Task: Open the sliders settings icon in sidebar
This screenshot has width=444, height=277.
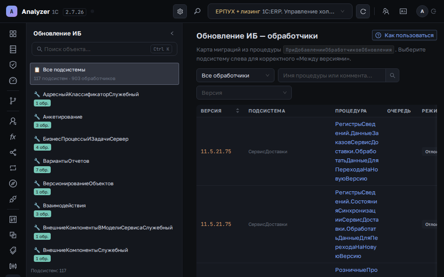Action: [x=13, y=219]
